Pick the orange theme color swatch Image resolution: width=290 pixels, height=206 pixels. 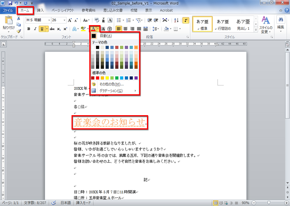136,48
